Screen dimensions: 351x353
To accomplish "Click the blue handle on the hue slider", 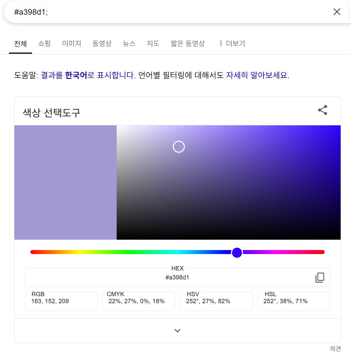I will click(x=237, y=252).
